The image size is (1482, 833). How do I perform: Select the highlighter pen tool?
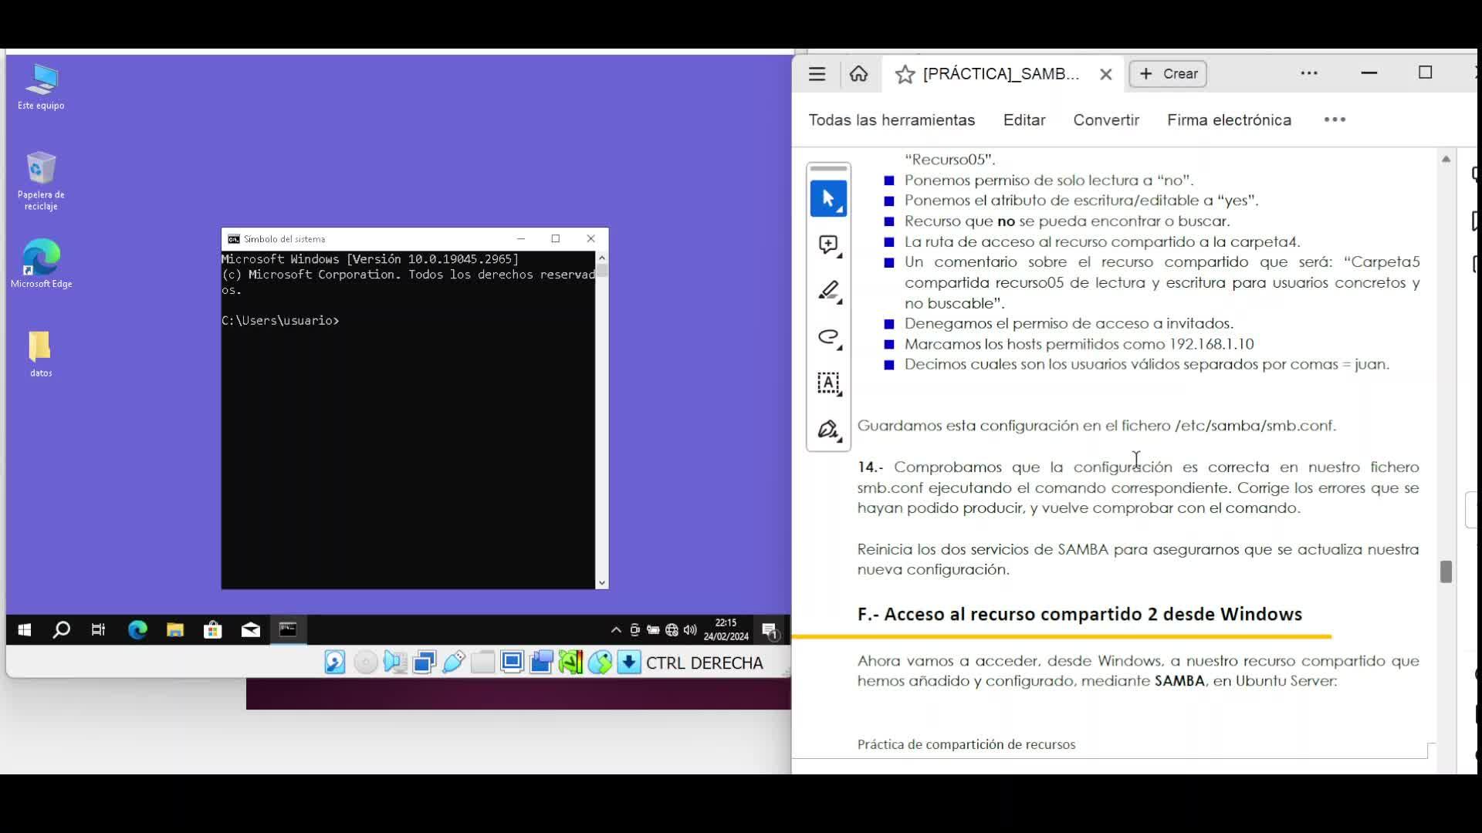click(x=828, y=292)
